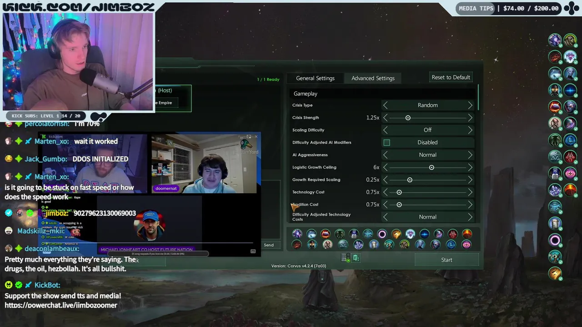Switch Scaling Difficulty to next value
The image size is (582, 327).
pyautogui.click(x=470, y=130)
